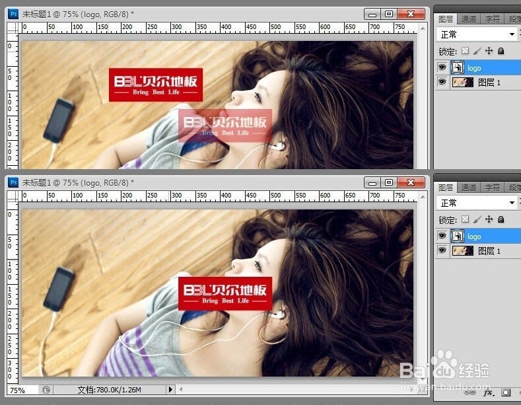Click lock image pixels brush in upper Layers panel
This screenshot has height=405, width=521.
click(x=477, y=51)
